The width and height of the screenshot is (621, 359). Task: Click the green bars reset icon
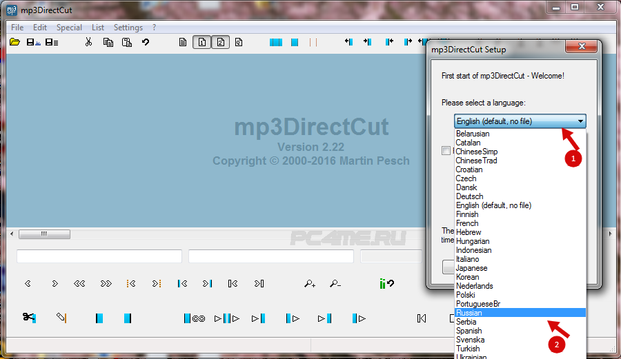click(386, 283)
